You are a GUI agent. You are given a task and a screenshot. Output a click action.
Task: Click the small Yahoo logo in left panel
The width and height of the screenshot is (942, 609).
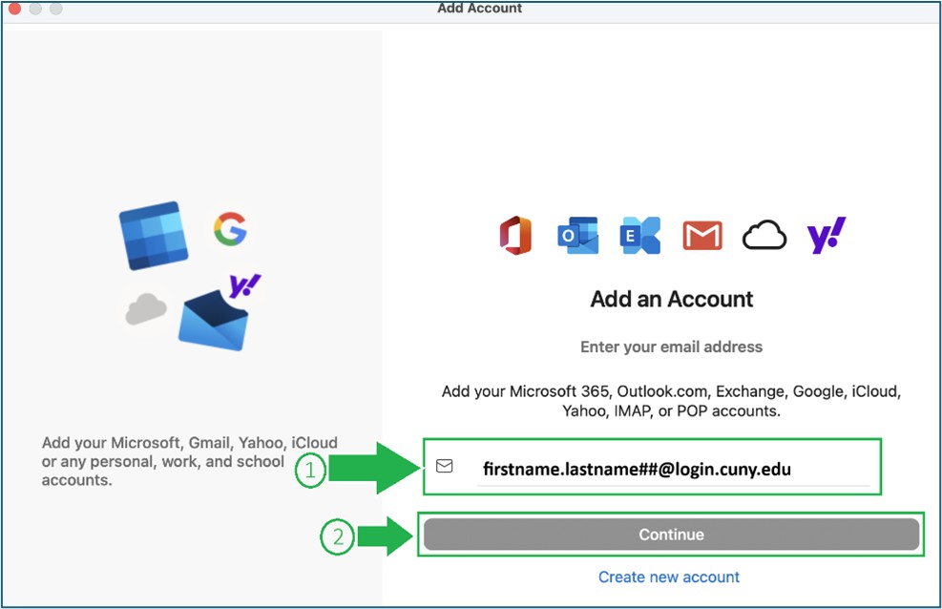[244, 285]
